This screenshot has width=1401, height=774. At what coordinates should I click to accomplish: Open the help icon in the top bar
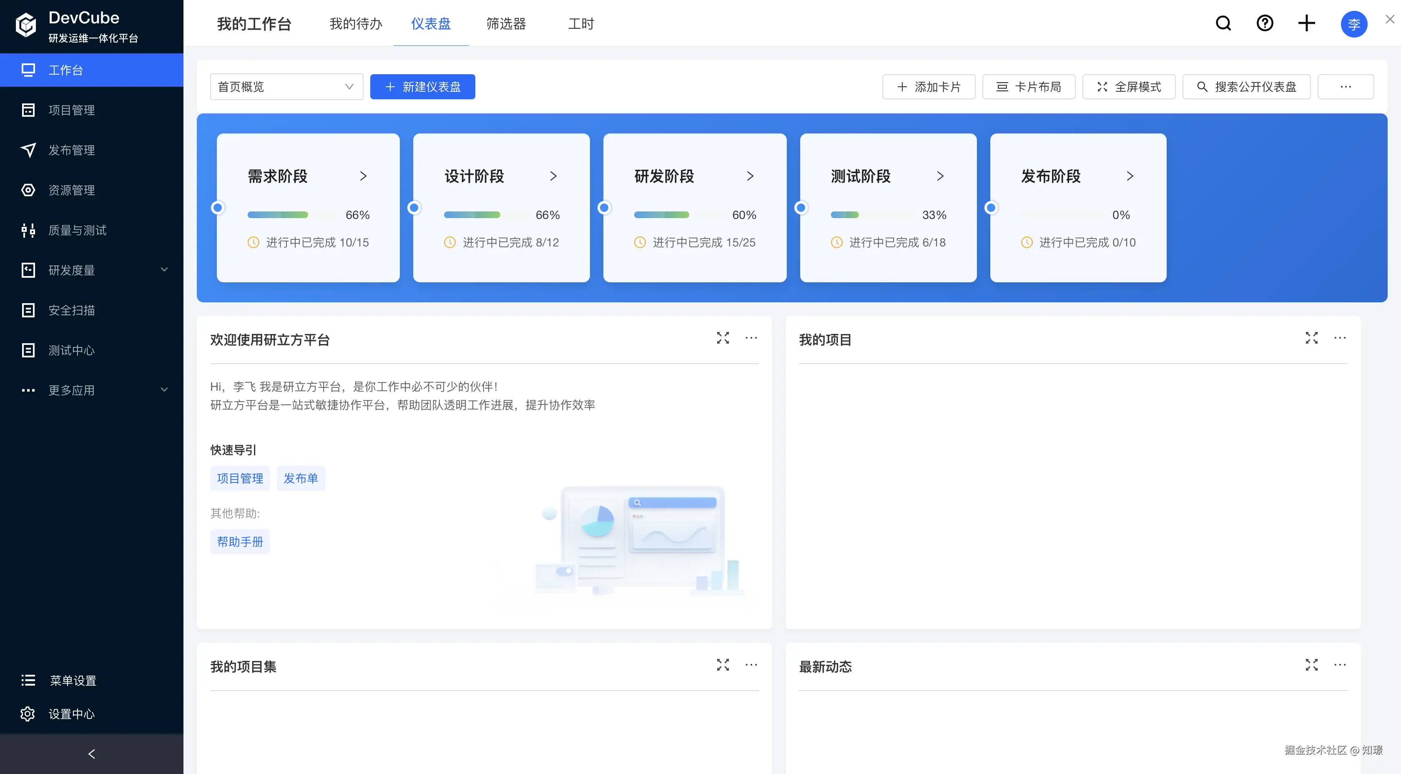[x=1265, y=23]
